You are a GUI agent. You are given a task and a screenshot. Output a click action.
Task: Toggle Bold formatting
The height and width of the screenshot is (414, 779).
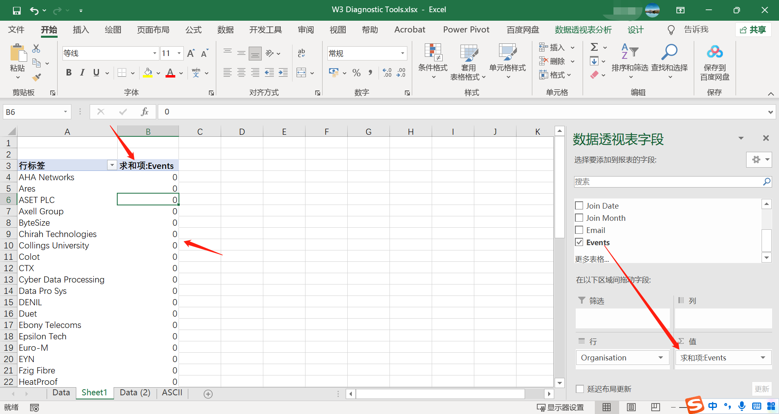(x=69, y=73)
